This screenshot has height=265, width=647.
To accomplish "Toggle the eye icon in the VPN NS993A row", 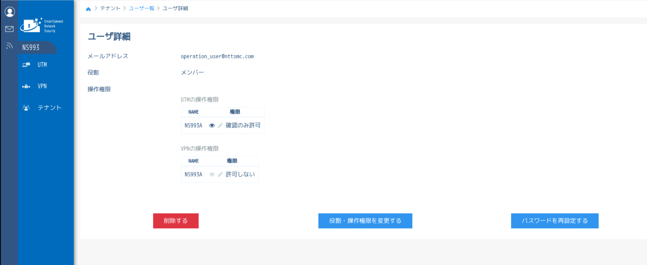I will point(212,175).
